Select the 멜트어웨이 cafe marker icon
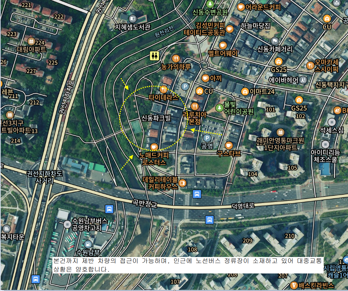Image resolution: width=348 pixels, height=291 pixels. tap(223, 45)
